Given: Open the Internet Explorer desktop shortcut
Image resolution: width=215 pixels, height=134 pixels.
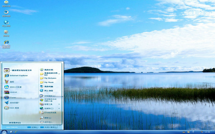Looking at the screenshot, I should (6, 44).
